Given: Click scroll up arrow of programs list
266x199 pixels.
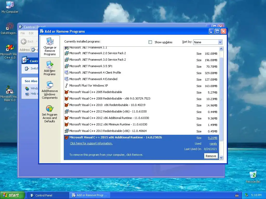Looking at the screenshot, I should 221,49.
